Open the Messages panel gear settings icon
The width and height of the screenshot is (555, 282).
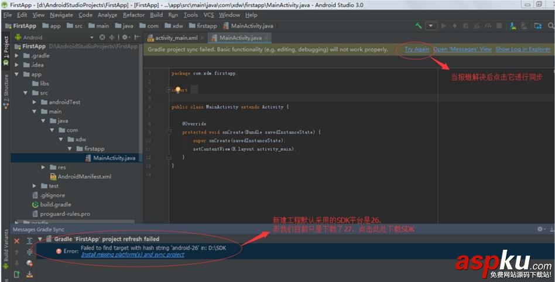pyautogui.click(x=541, y=229)
